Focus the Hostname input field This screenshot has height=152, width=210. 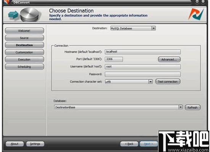(143, 52)
